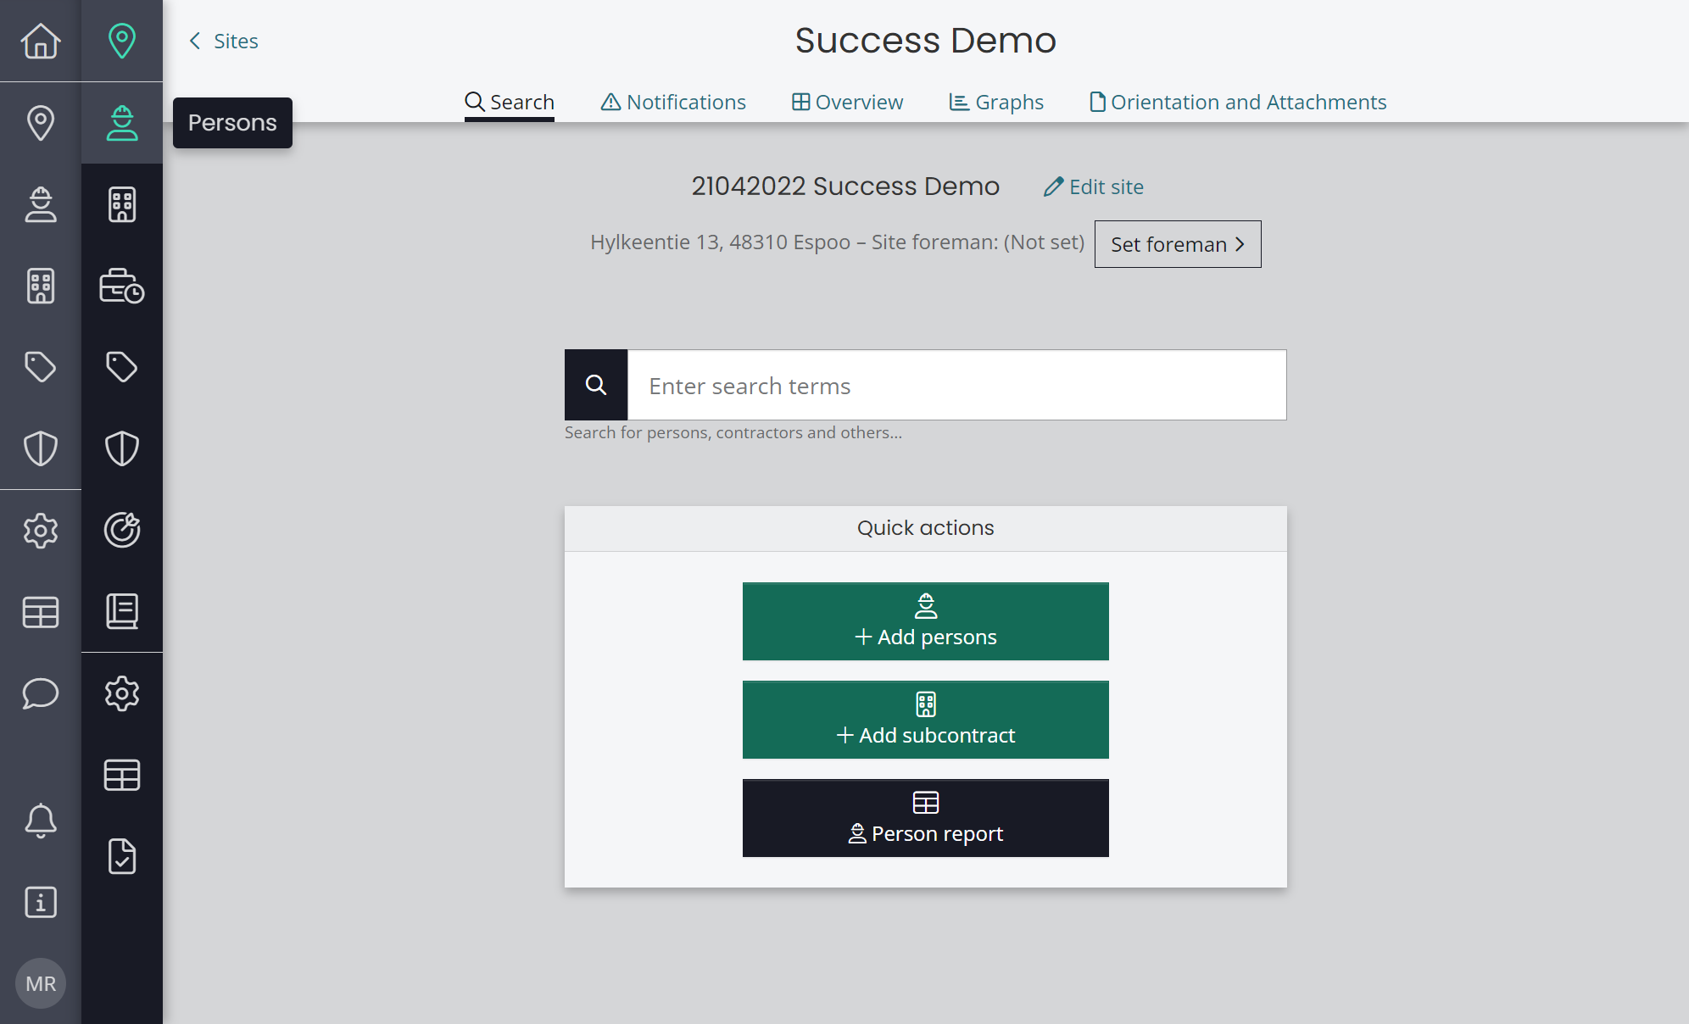Open the shield icon in secondary sidebar
This screenshot has width=1689, height=1024.
(122, 448)
